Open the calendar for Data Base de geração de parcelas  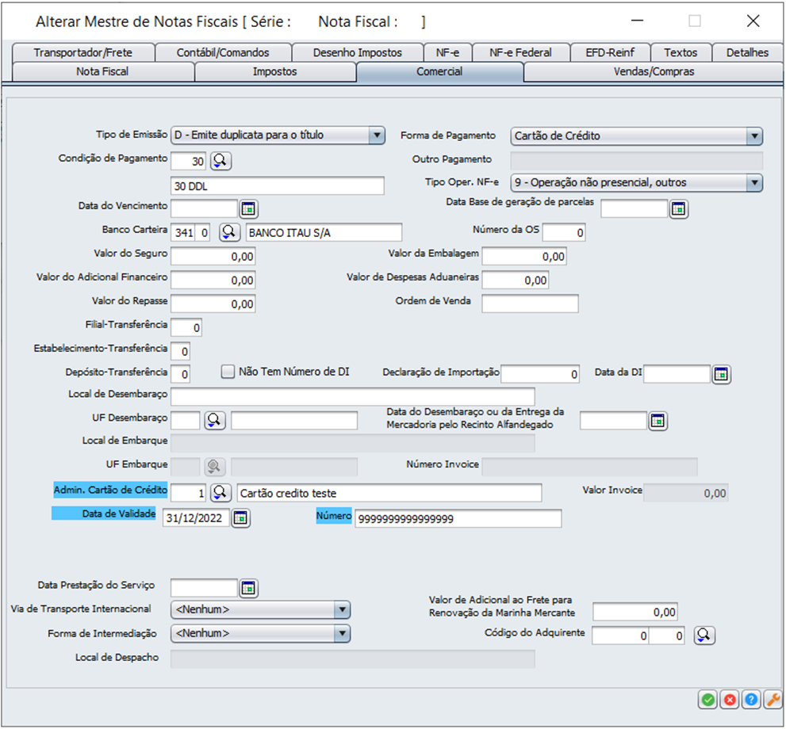click(679, 209)
